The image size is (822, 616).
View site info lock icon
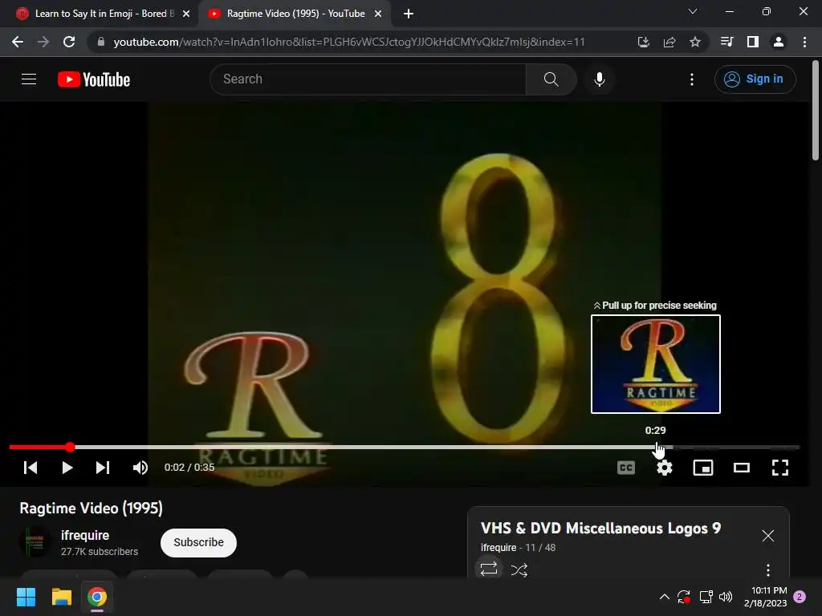coord(100,42)
